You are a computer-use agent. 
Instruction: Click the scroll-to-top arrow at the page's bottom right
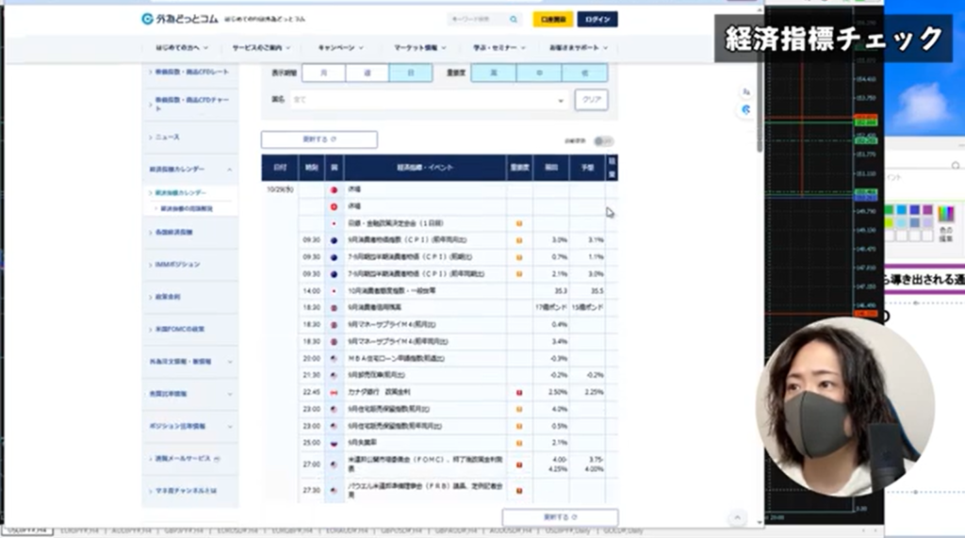pos(732,517)
